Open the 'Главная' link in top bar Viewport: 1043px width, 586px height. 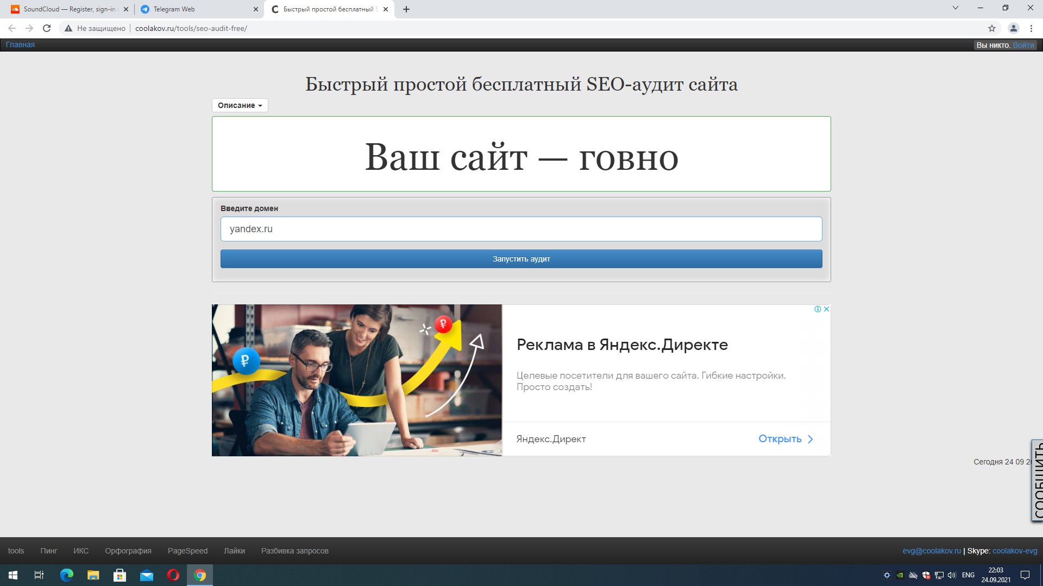pos(20,44)
